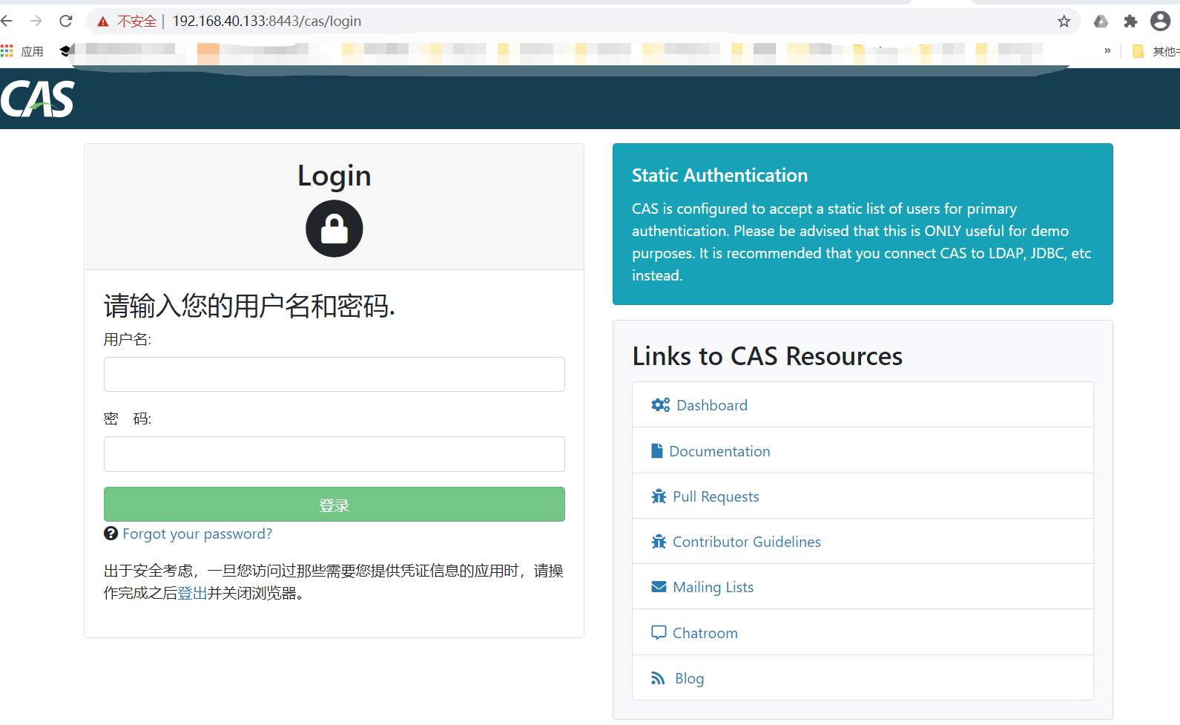The image size is (1180, 725).
Task: Click the green 登录 login button
Action: [x=334, y=505]
